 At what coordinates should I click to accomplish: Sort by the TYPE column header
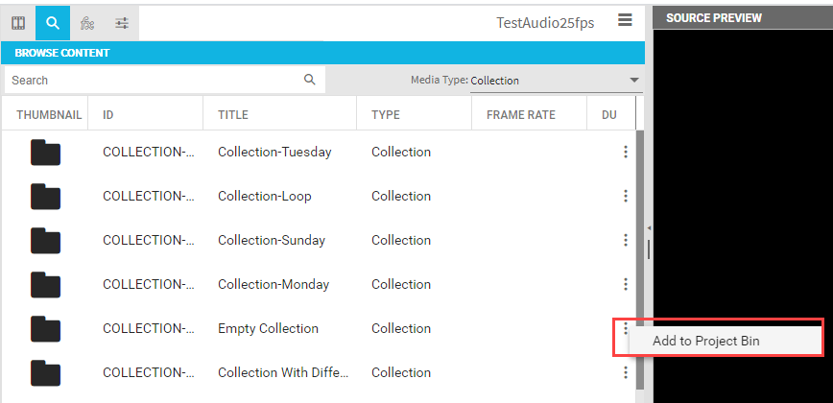click(x=386, y=115)
